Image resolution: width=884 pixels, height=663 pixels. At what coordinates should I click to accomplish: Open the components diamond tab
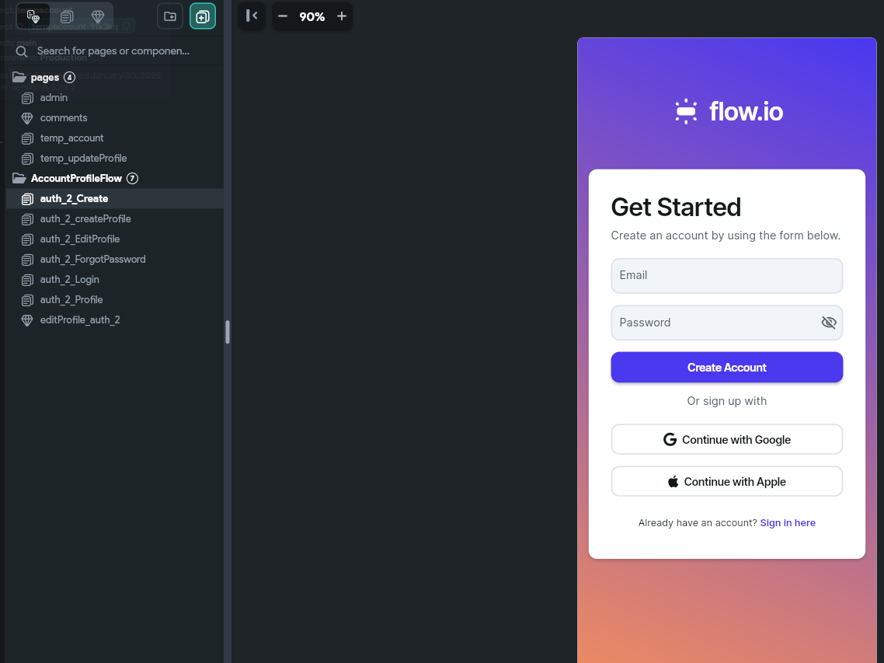tap(98, 16)
